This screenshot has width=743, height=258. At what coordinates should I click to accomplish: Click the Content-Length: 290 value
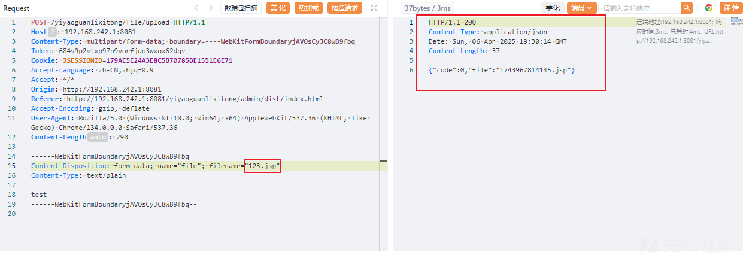pyautogui.click(x=122, y=137)
